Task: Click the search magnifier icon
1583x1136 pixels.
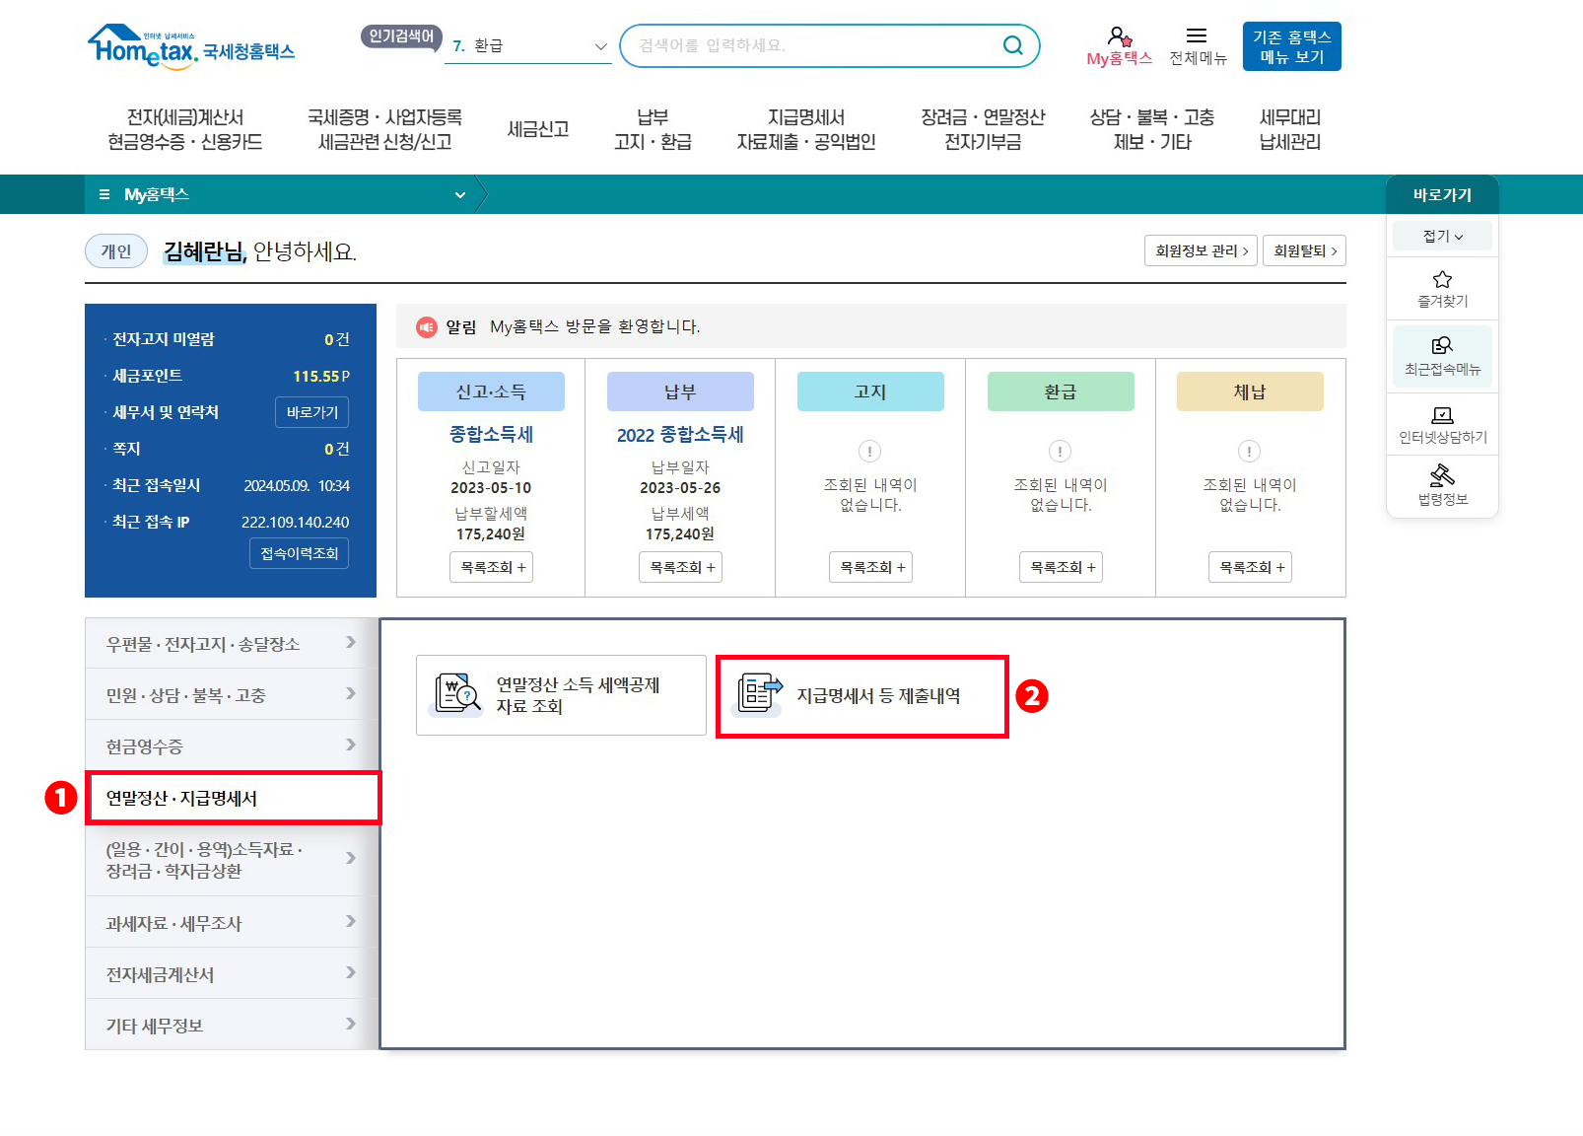Action: tap(1012, 44)
